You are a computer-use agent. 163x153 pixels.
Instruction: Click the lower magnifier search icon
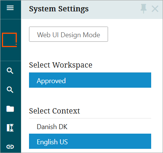point(10,90)
